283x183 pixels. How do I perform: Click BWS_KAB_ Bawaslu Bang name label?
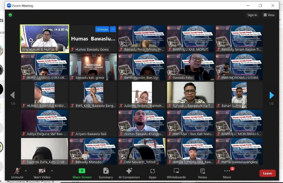coord(95,106)
